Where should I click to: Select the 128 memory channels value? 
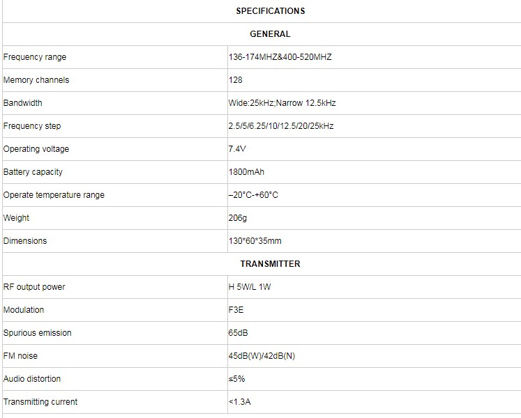click(236, 80)
